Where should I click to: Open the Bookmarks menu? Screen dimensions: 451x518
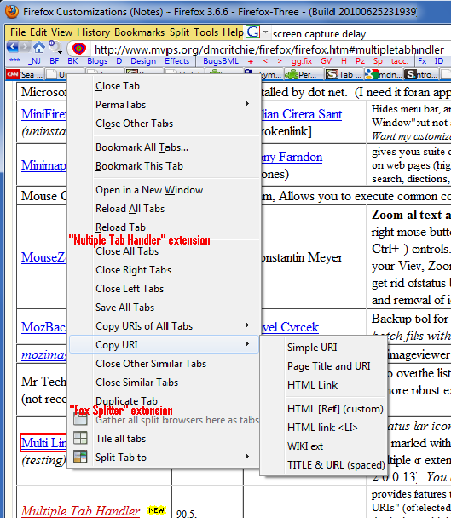pos(139,32)
